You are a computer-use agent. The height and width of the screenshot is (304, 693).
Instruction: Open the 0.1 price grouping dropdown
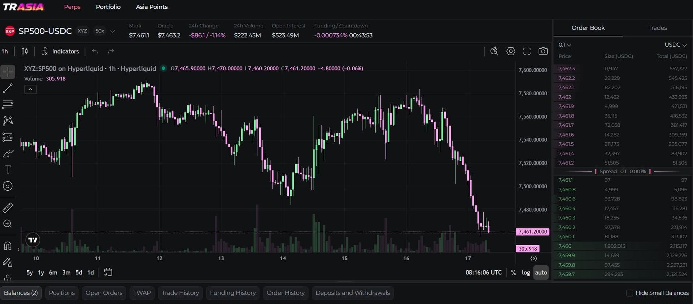click(x=565, y=45)
